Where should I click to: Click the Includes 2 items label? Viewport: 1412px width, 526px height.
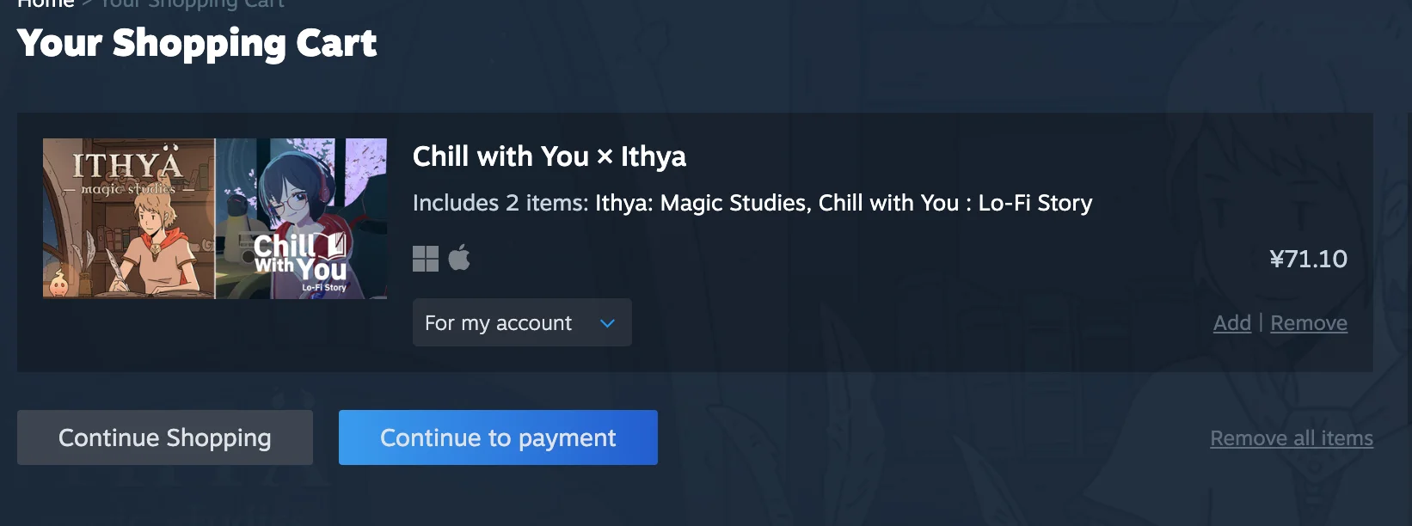tap(500, 203)
